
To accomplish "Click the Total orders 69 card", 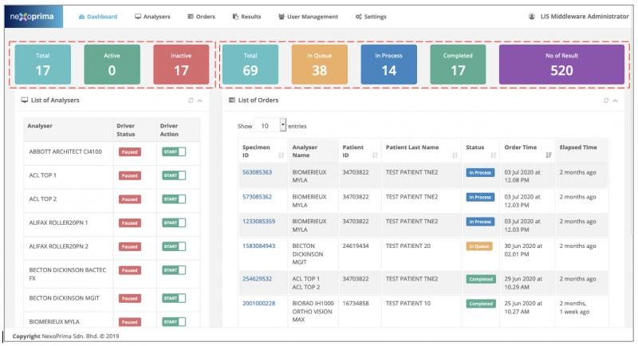I will tap(250, 65).
